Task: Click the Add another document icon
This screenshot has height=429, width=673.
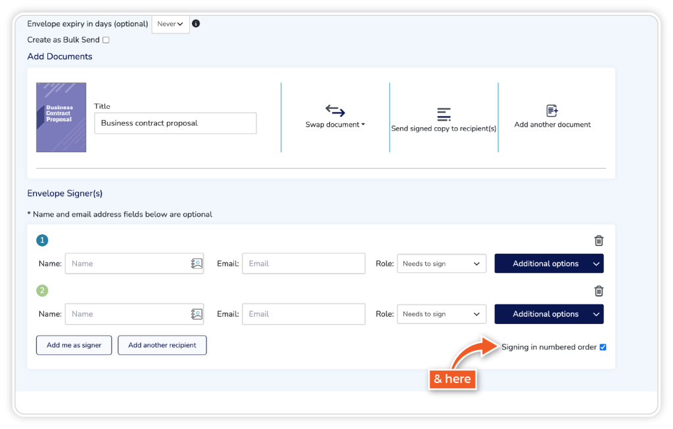Action: [x=552, y=111]
